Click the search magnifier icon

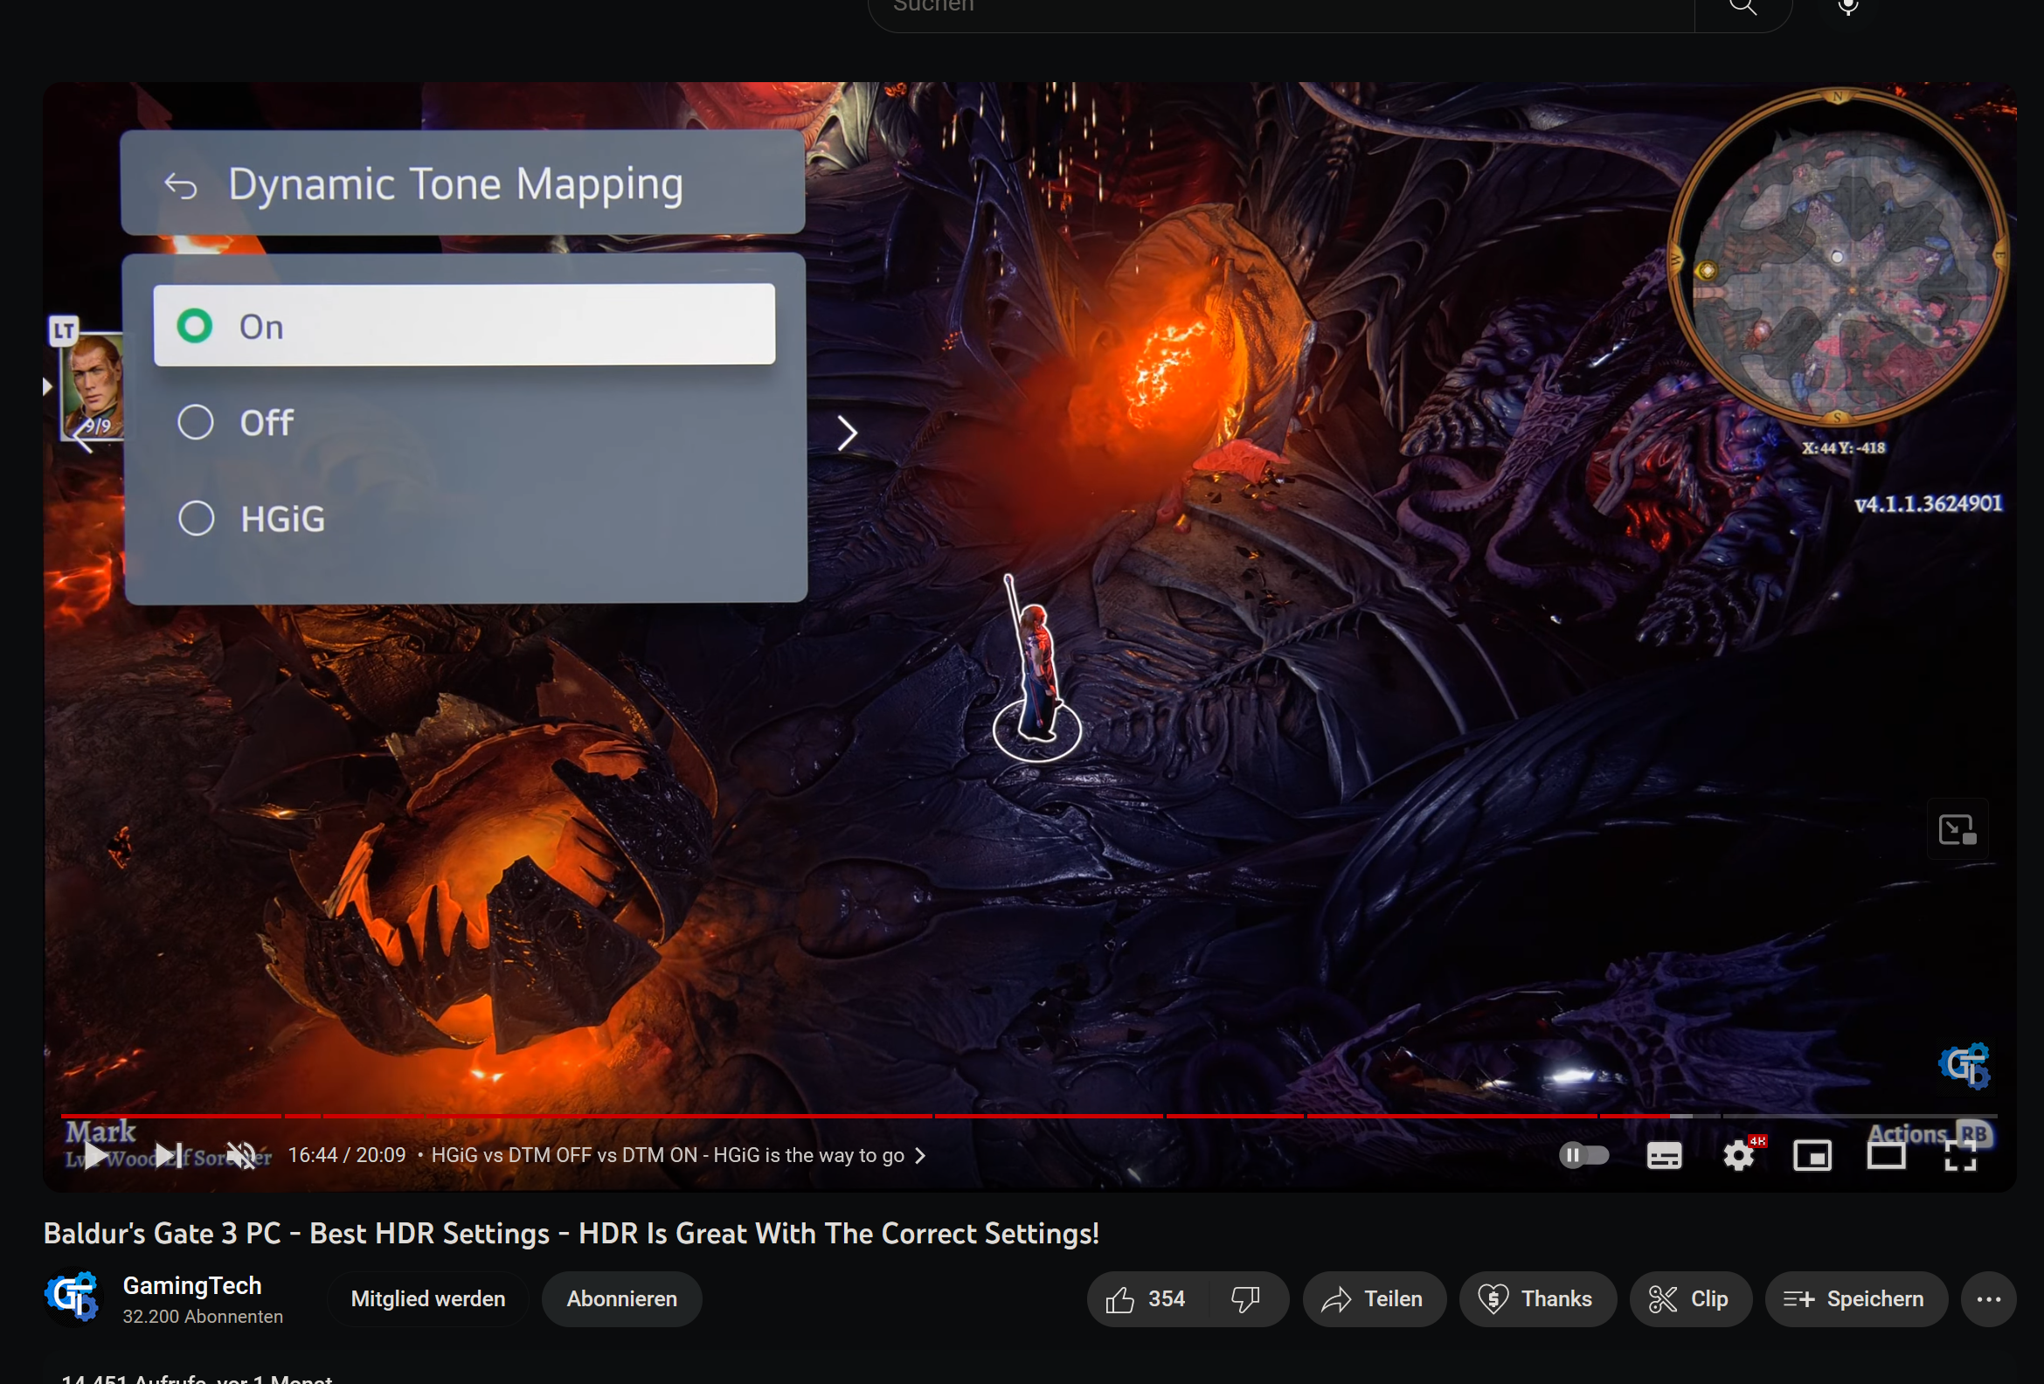tap(1743, 7)
